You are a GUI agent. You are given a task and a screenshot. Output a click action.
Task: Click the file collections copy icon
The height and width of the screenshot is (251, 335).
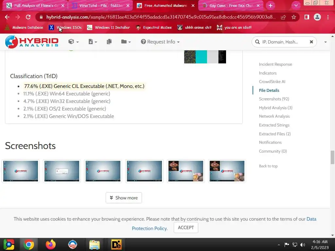point(109,42)
